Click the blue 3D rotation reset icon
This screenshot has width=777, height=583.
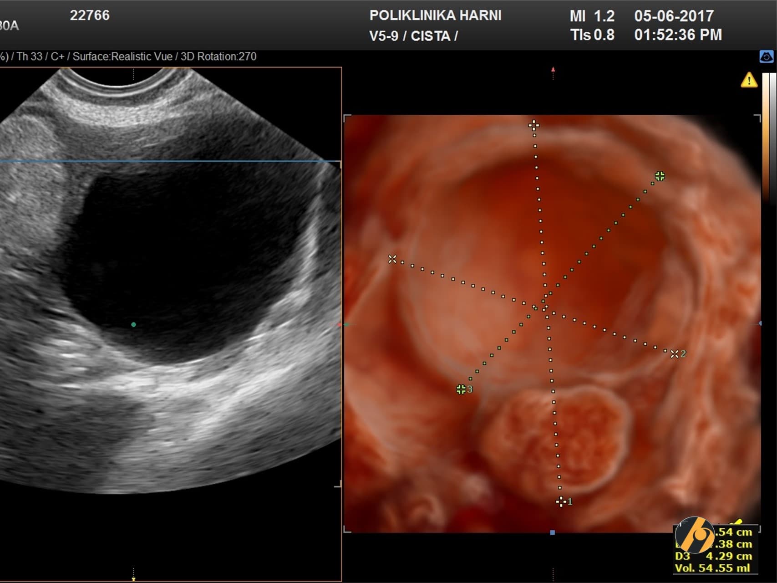(767, 57)
